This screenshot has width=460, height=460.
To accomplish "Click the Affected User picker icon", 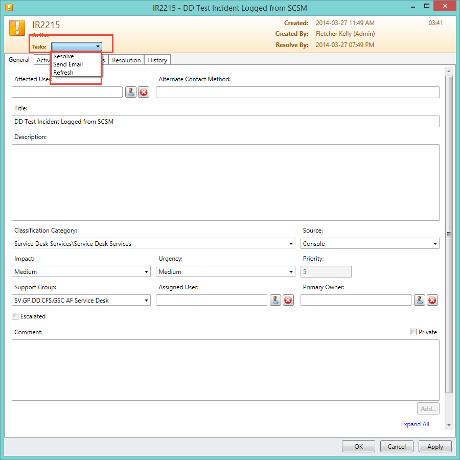I will click(x=131, y=92).
